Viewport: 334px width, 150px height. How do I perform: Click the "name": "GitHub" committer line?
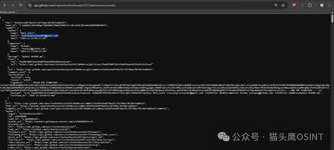[21, 46]
